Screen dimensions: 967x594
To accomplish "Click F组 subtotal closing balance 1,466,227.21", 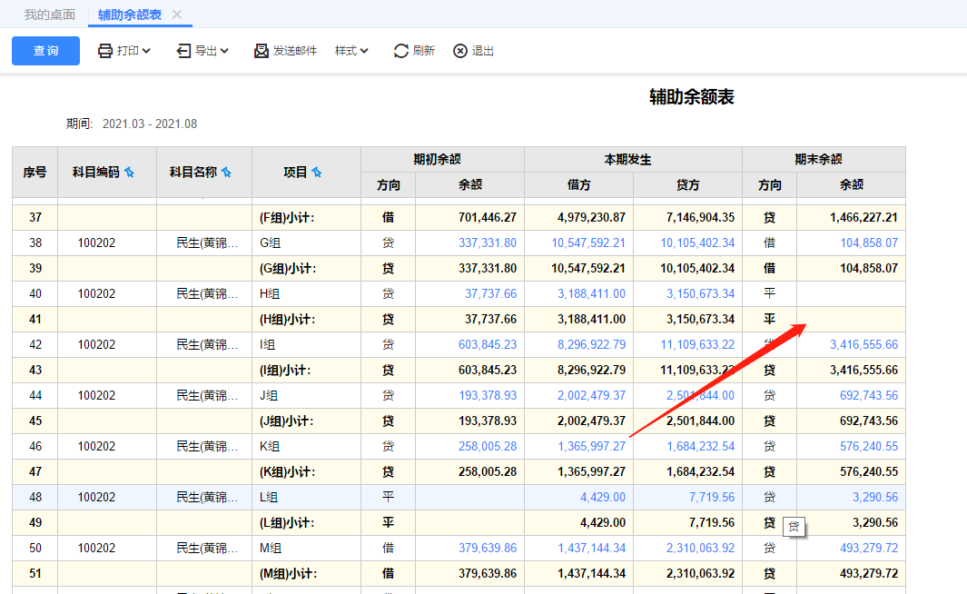I will 863,217.
